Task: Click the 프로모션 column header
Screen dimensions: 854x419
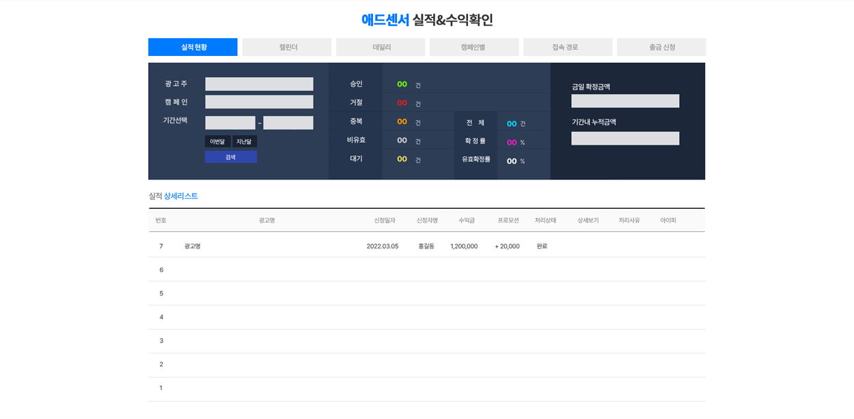Action: point(508,220)
